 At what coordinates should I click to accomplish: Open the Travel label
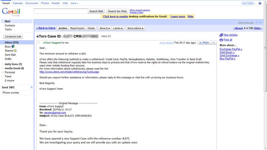tap(8, 76)
